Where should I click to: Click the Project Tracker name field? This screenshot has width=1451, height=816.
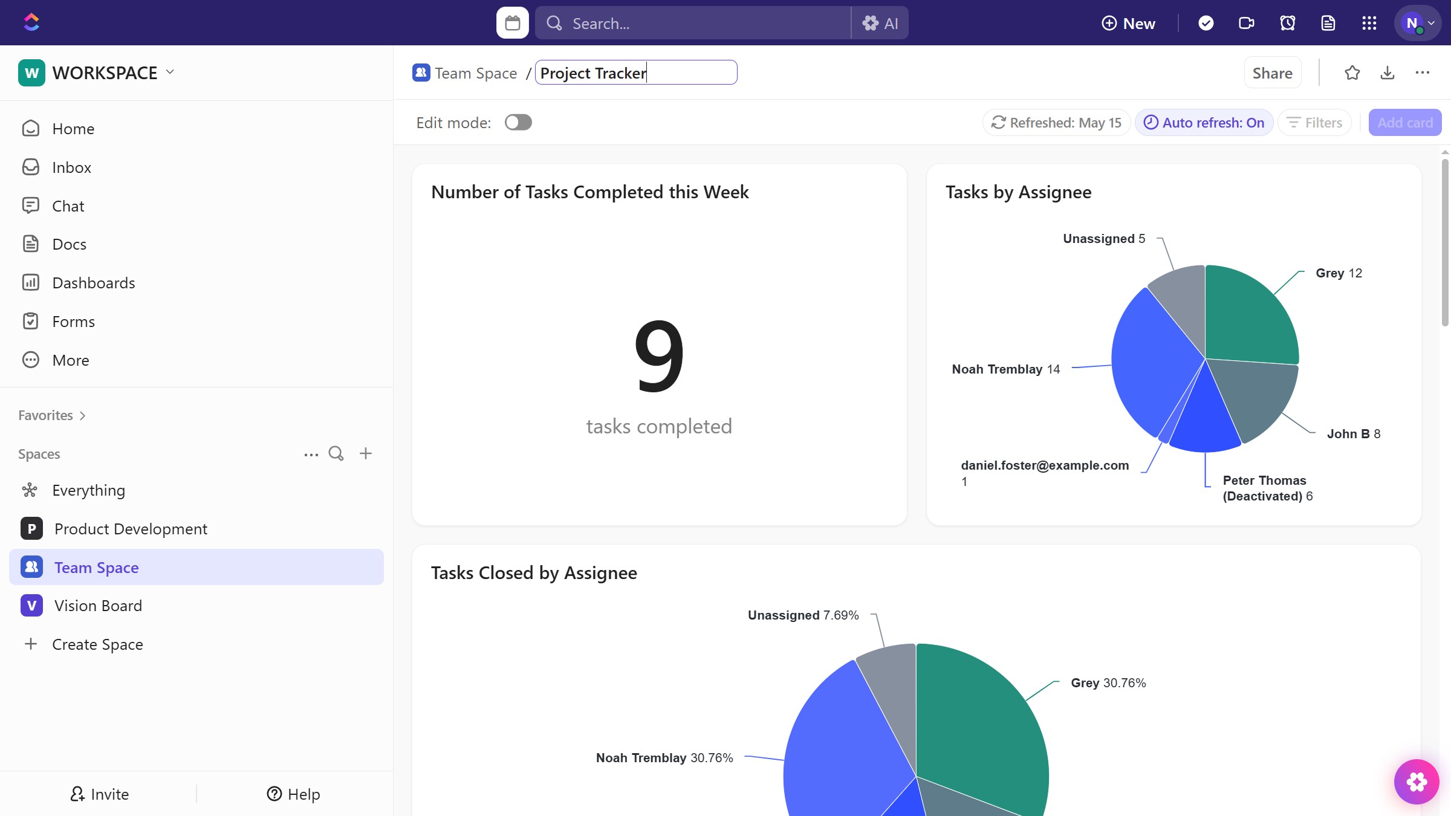point(635,73)
